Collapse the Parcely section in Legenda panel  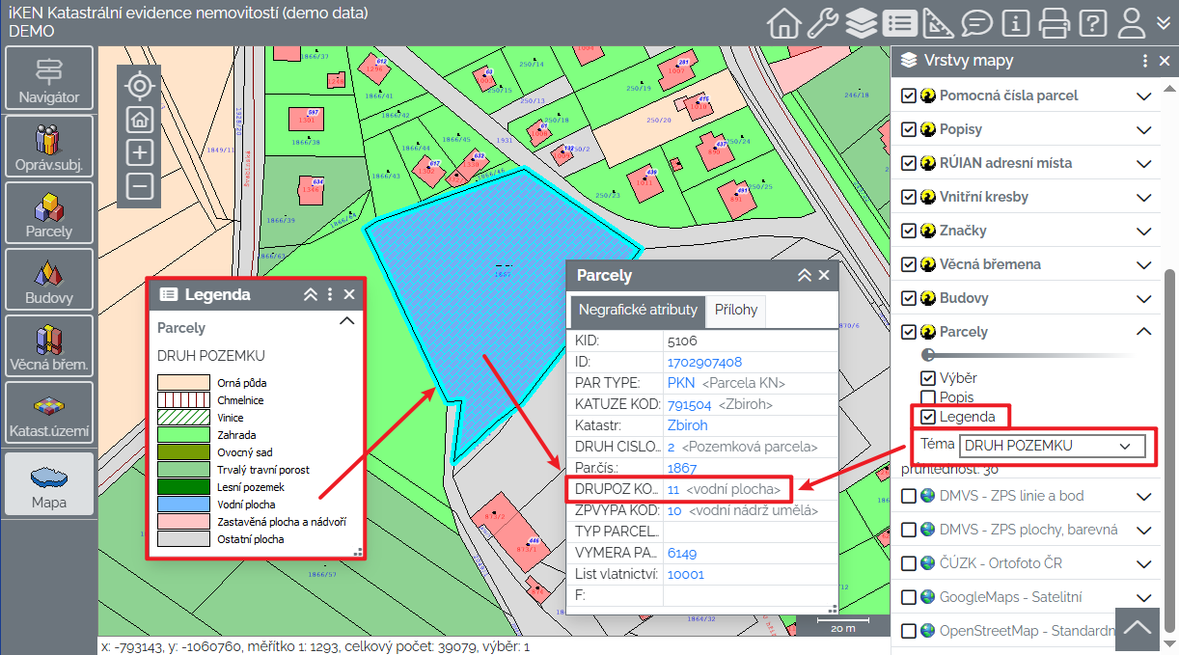(347, 322)
